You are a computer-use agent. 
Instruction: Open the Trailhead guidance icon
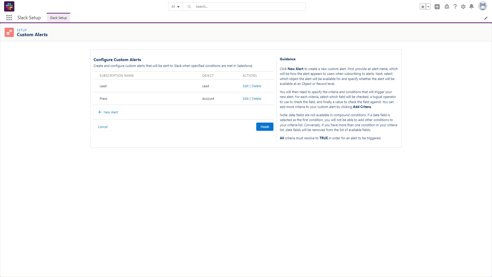[x=447, y=7]
